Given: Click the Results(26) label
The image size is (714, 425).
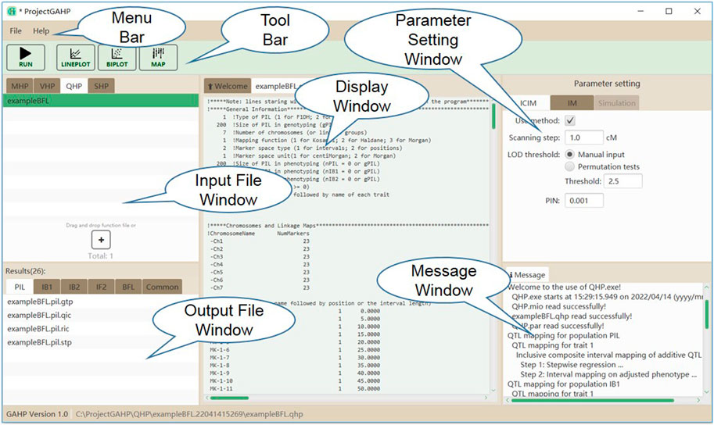Looking at the screenshot, I should pos(26,271).
